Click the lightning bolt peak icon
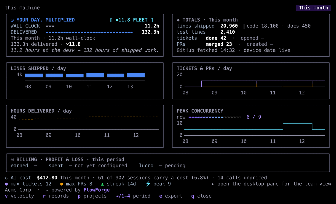 pyautogui.click(x=148, y=184)
